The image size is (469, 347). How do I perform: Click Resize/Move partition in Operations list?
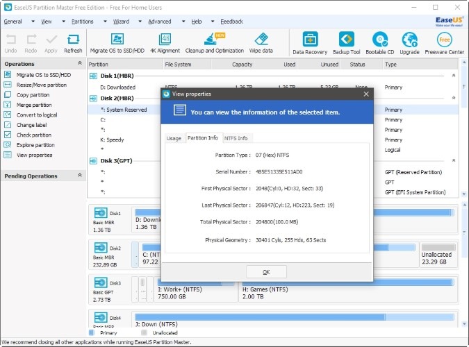(x=42, y=85)
